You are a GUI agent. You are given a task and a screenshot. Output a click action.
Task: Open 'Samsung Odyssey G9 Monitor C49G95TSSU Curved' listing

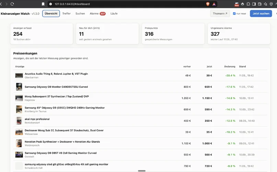(56, 87)
